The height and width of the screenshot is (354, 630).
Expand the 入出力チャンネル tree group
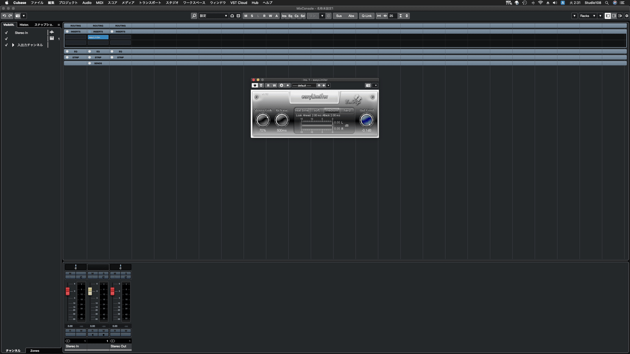(13, 45)
